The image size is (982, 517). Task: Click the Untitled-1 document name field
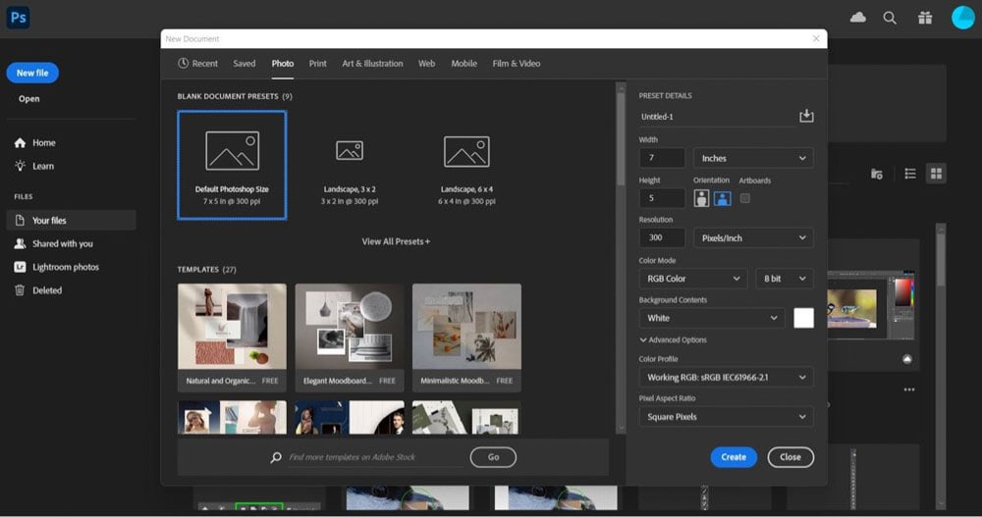click(x=717, y=117)
